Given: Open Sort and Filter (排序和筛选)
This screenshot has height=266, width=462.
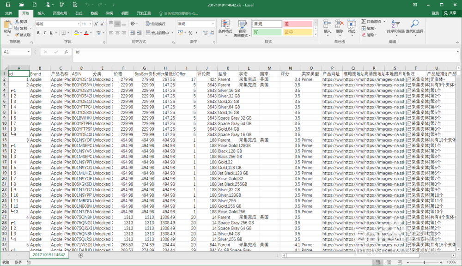Looking at the screenshot, I should click(395, 27).
